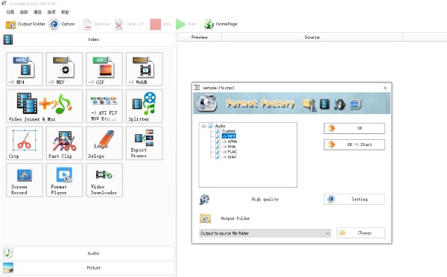
Task: Select -> WAV in the audio tree
Action: (229, 157)
